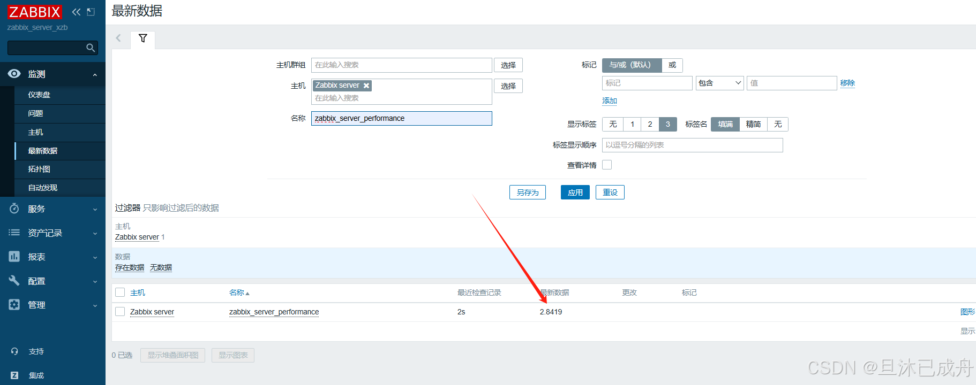Click the chart icon for 报表
Image resolution: width=976 pixels, height=385 pixels.
(14, 257)
